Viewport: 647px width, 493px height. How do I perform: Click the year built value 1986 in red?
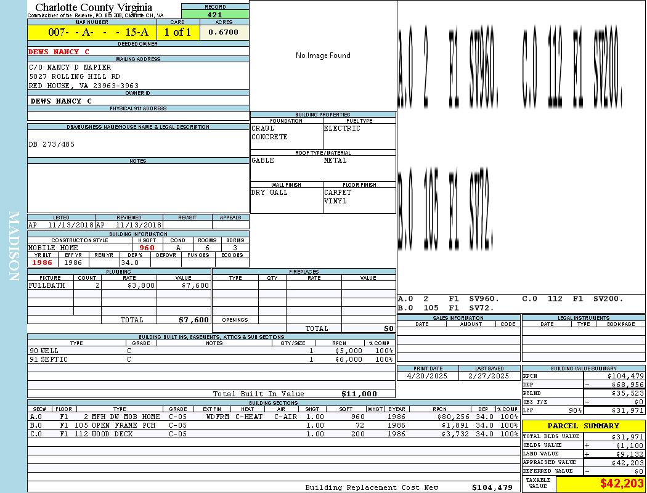pos(43,263)
